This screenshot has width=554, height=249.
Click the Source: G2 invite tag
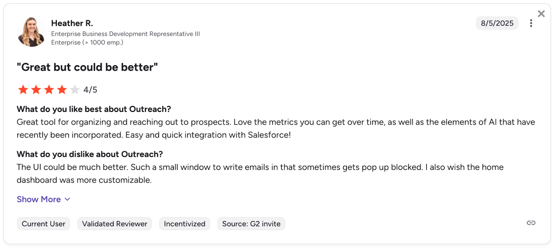tap(251, 224)
